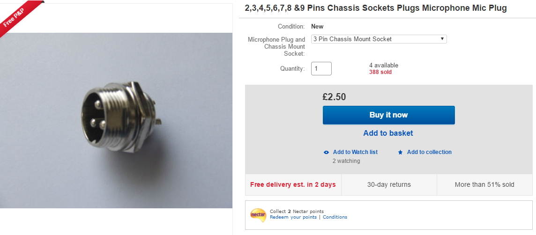Image resolution: width=536 pixels, height=235 pixels.
Task: Click the 388 sold red text
Action: point(380,72)
